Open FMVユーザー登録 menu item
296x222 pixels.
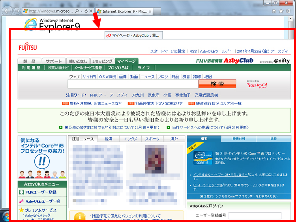pos(41,192)
